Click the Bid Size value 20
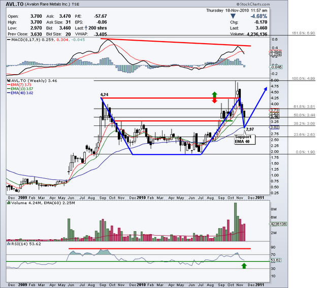 [68, 34]
